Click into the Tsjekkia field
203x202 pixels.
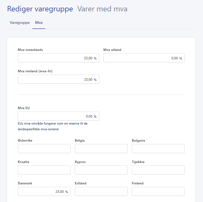click(x=158, y=170)
